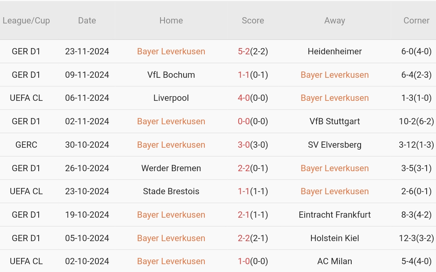Open the Eintracht Frankfurt team page
436x272 pixels.
click(x=335, y=215)
